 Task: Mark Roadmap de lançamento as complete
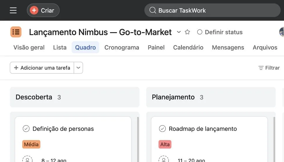coord(162,129)
